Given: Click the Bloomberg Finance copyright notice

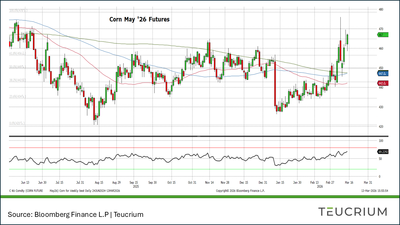Looking at the screenshot, I should tap(240, 191).
